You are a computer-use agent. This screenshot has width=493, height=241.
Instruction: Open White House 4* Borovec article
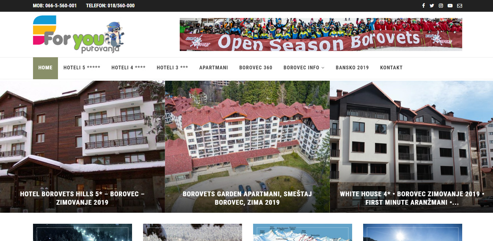click(412, 198)
